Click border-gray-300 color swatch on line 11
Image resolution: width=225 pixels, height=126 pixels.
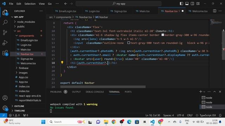pos(163,35)
